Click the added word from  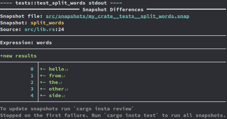point(55,76)
